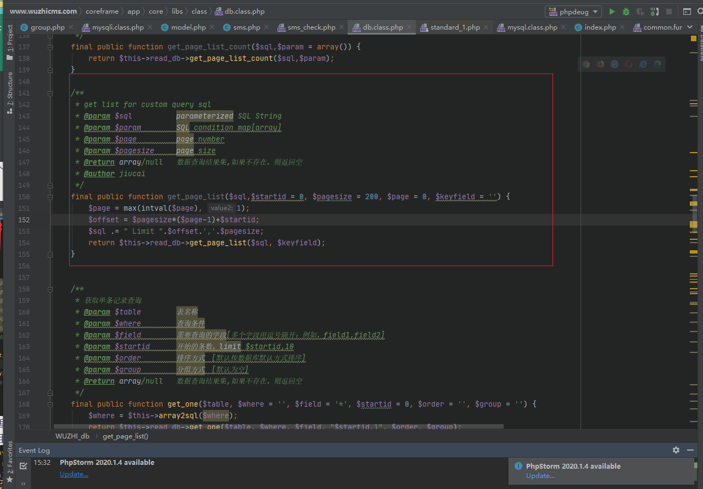The width and height of the screenshot is (703, 489).
Task: Click the Update... link in the notification popup
Action: click(540, 476)
